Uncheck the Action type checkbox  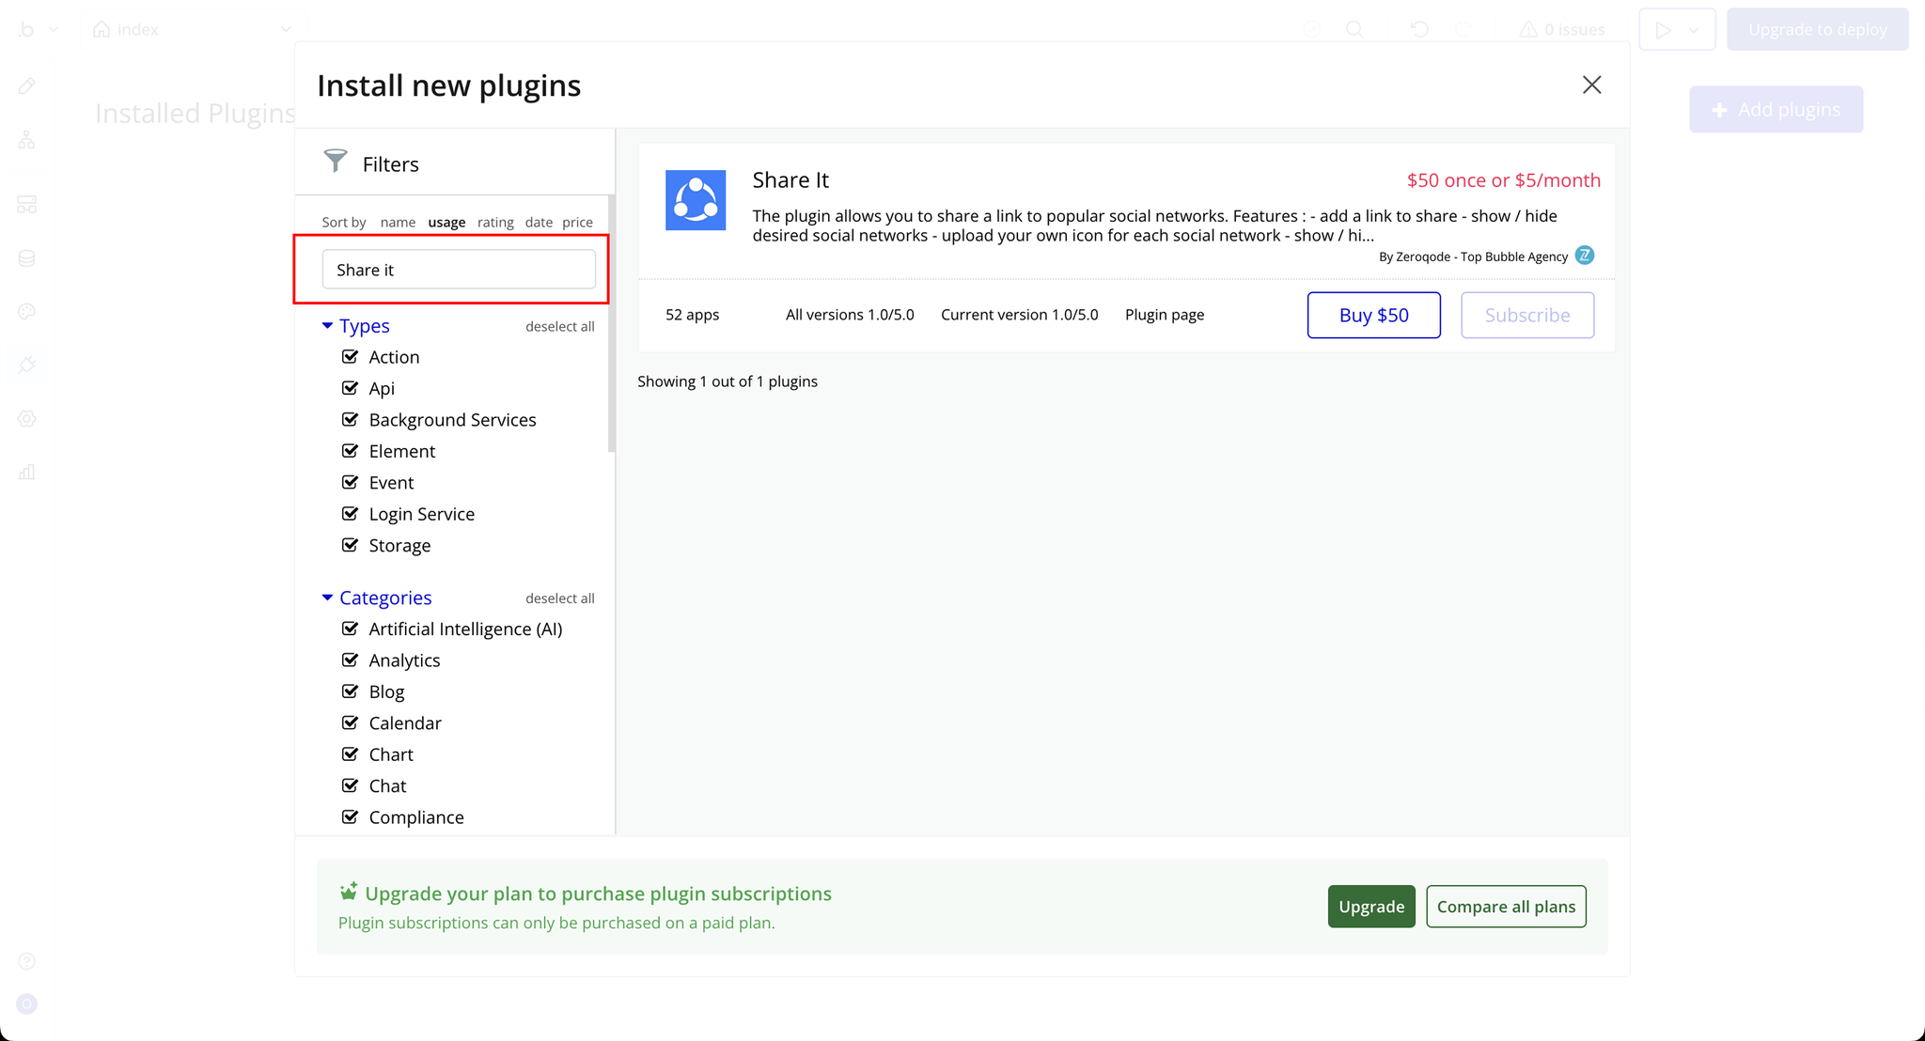(350, 357)
